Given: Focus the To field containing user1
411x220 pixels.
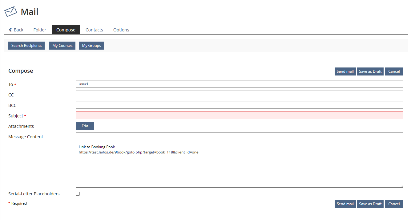Looking at the screenshot, I should [240, 84].
